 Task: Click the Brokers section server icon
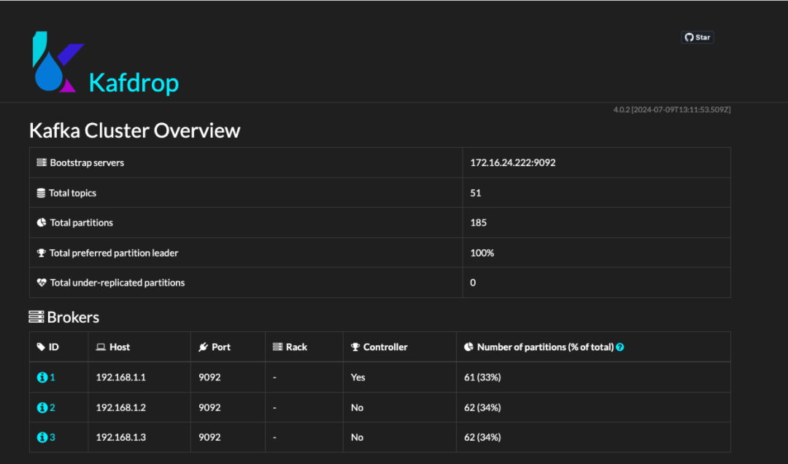[x=36, y=317]
